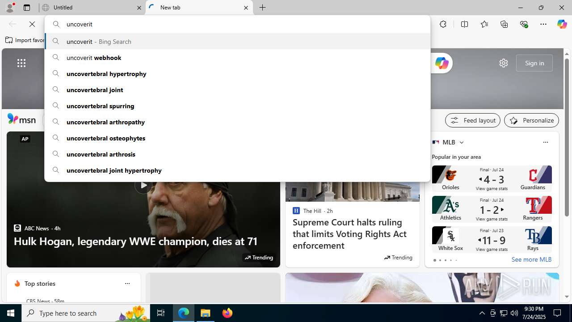
Task: Select 'uncovertebral hypertrophy' suggestion
Action: (x=238, y=73)
